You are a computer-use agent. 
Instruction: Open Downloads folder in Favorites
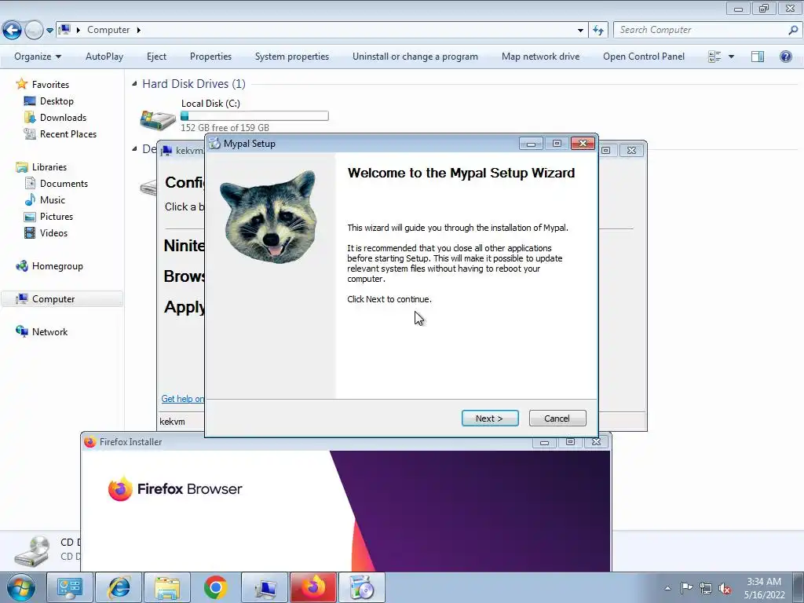63,118
